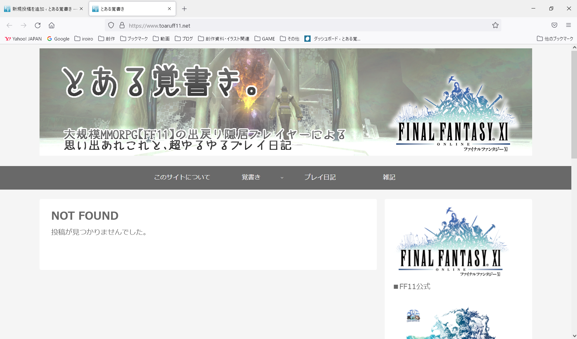This screenshot has width=577, height=339.
Task: Open the プレイ日記 menu item
Action: 320,177
